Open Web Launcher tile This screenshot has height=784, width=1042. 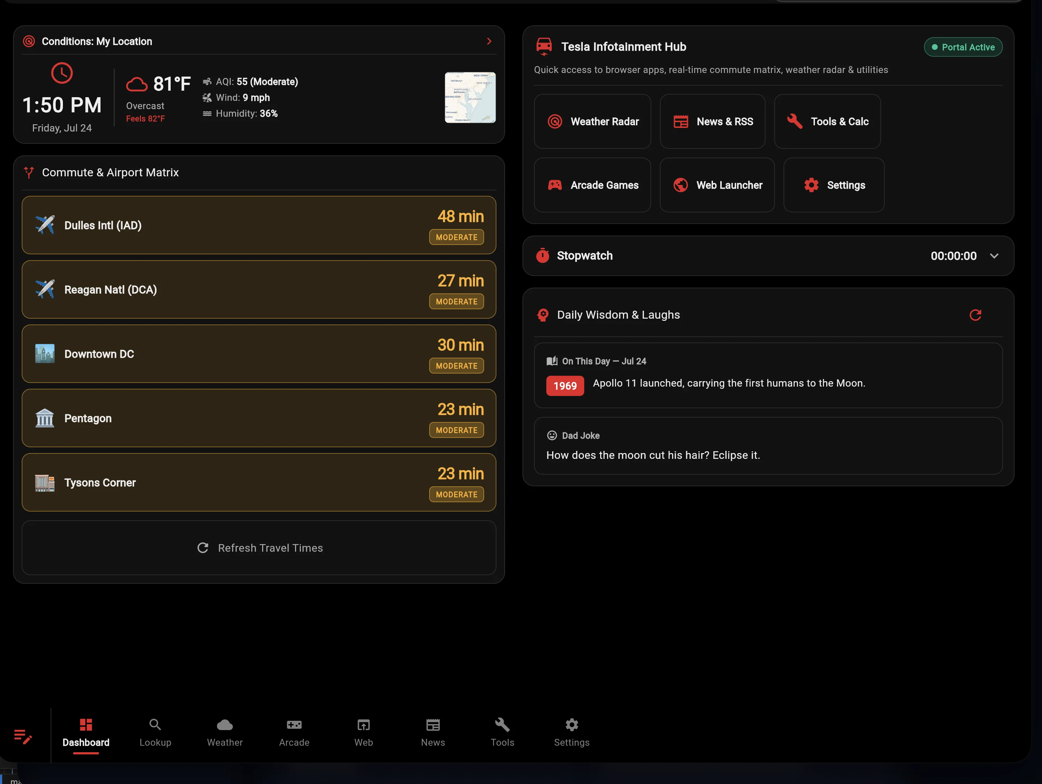click(717, 185)
